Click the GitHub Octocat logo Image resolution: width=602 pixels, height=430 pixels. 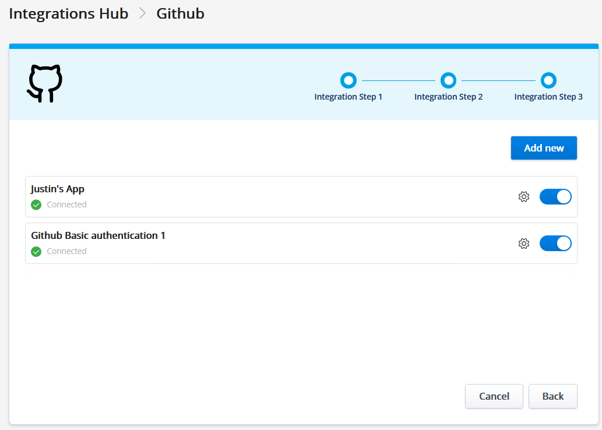click(45, 84)
